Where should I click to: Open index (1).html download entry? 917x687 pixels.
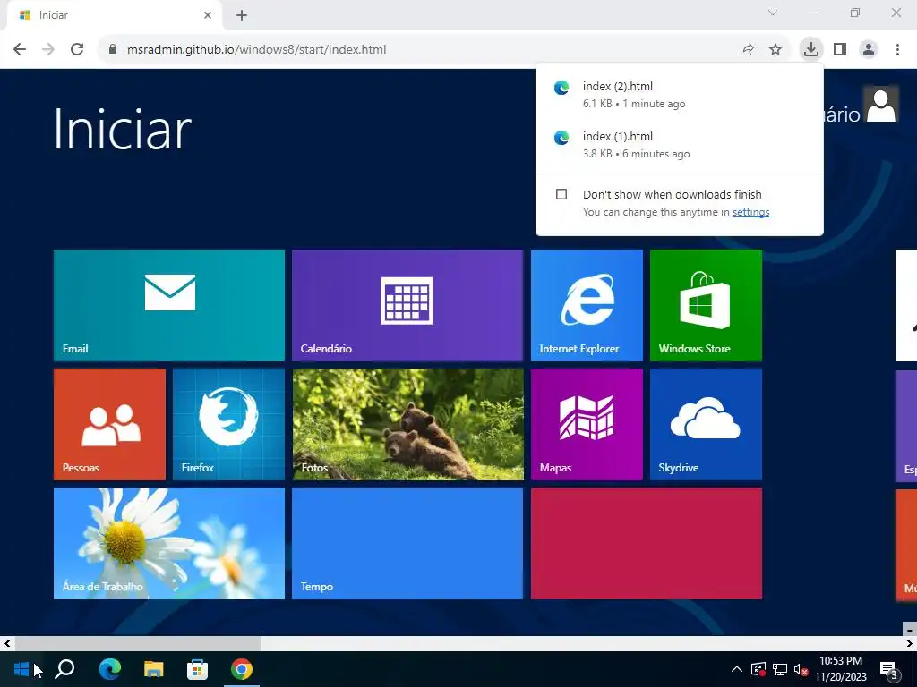coord(680,145)
